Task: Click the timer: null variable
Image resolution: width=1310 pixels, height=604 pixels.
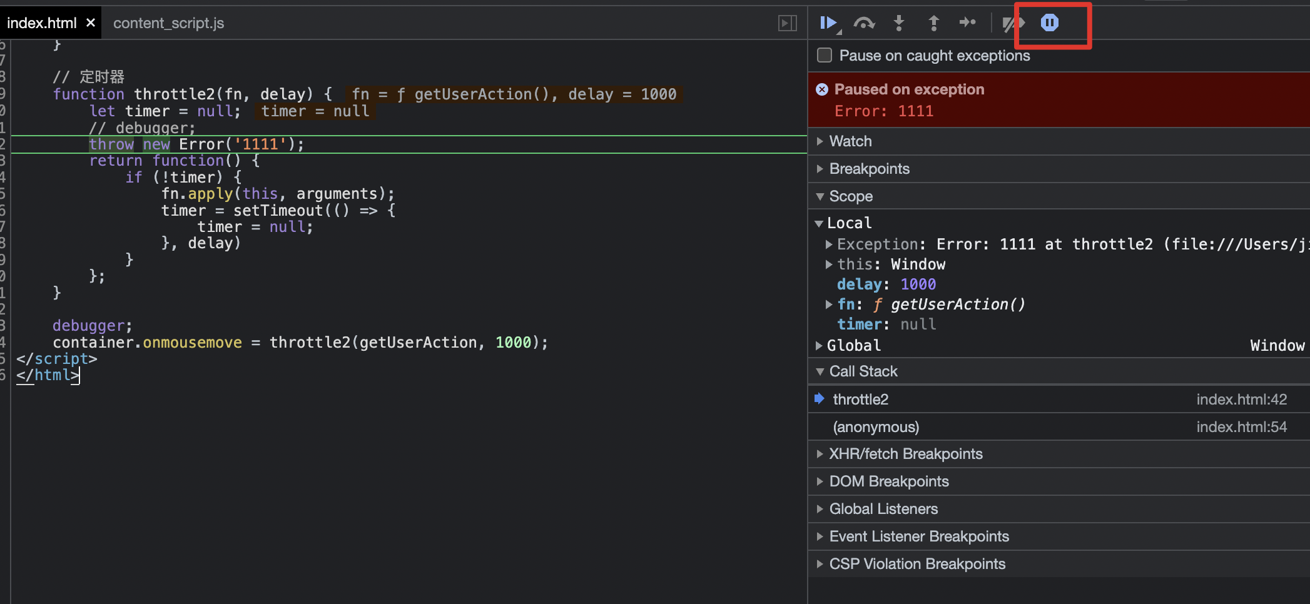Action: 886,324
